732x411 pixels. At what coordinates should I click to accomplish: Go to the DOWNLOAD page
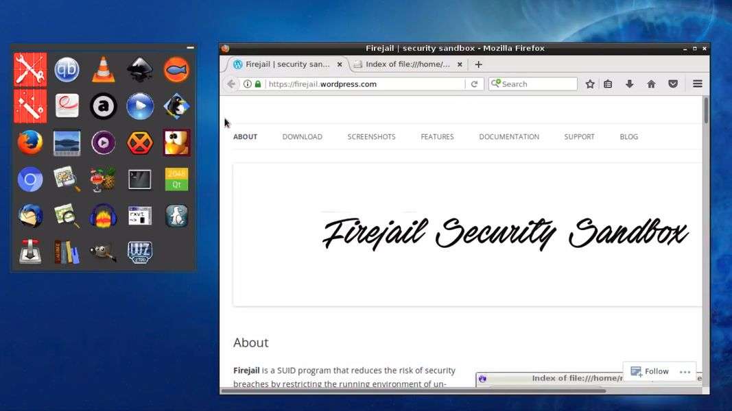pyautogui.click(x=302, y=136)
